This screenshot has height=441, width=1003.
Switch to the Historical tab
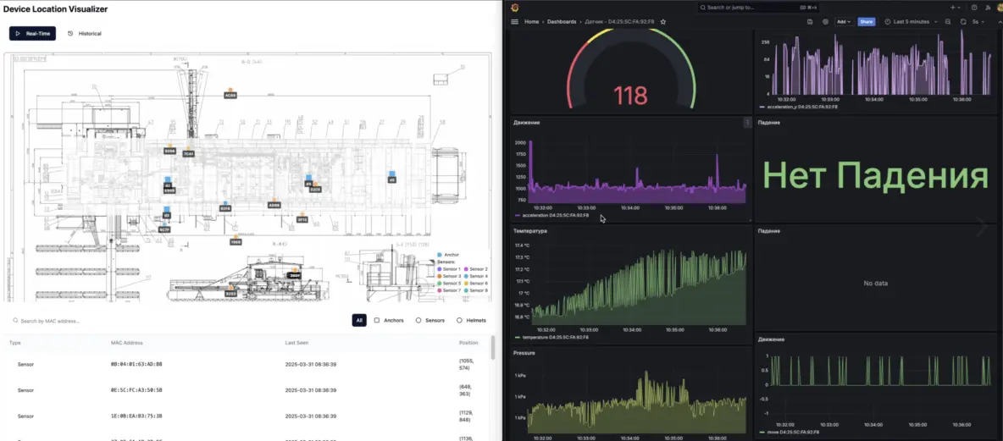tap(85, 34)
